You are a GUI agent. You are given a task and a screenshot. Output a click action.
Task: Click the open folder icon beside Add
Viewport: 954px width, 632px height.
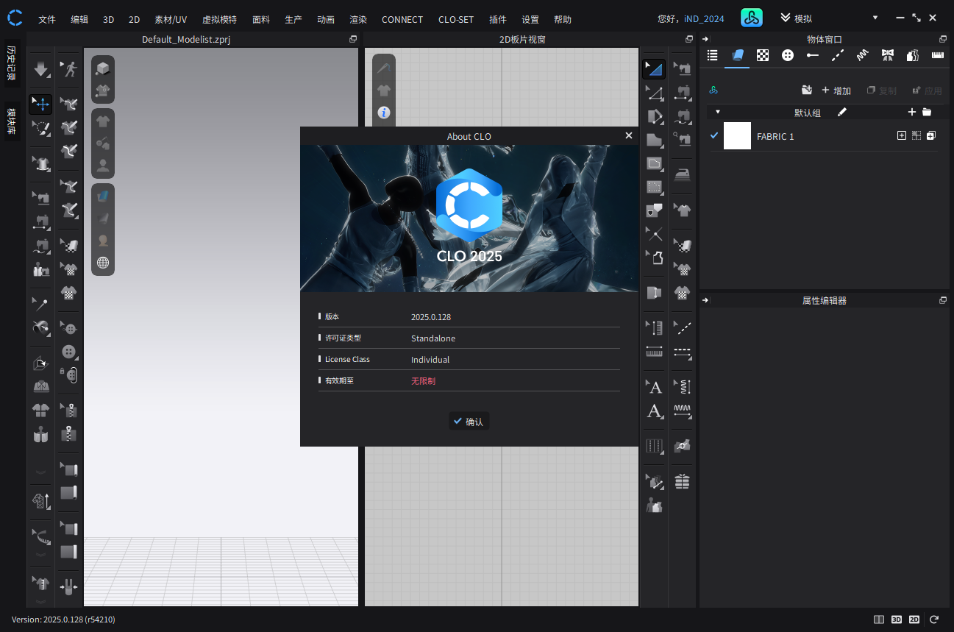(806, 90)
